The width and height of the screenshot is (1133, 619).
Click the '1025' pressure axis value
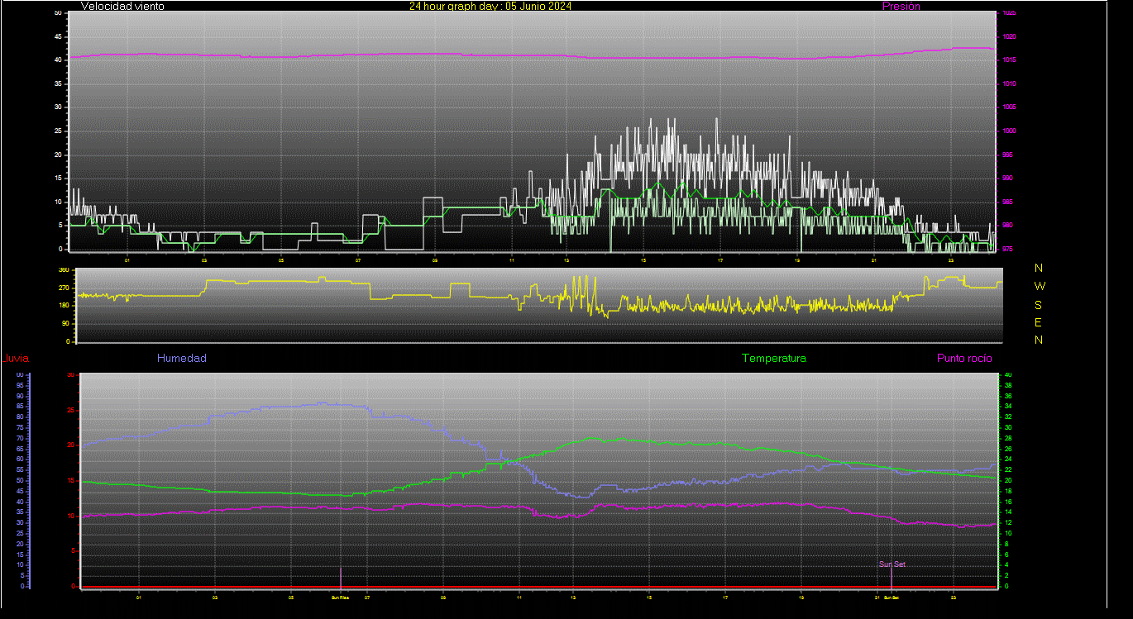click(x=1008, y=13)
